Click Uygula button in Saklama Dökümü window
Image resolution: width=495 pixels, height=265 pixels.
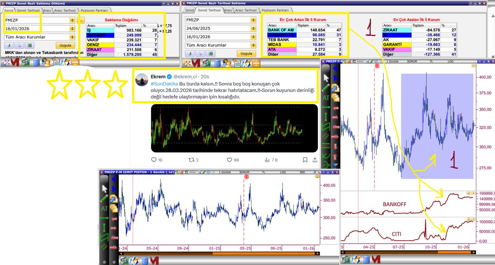(x=65, y=45)
